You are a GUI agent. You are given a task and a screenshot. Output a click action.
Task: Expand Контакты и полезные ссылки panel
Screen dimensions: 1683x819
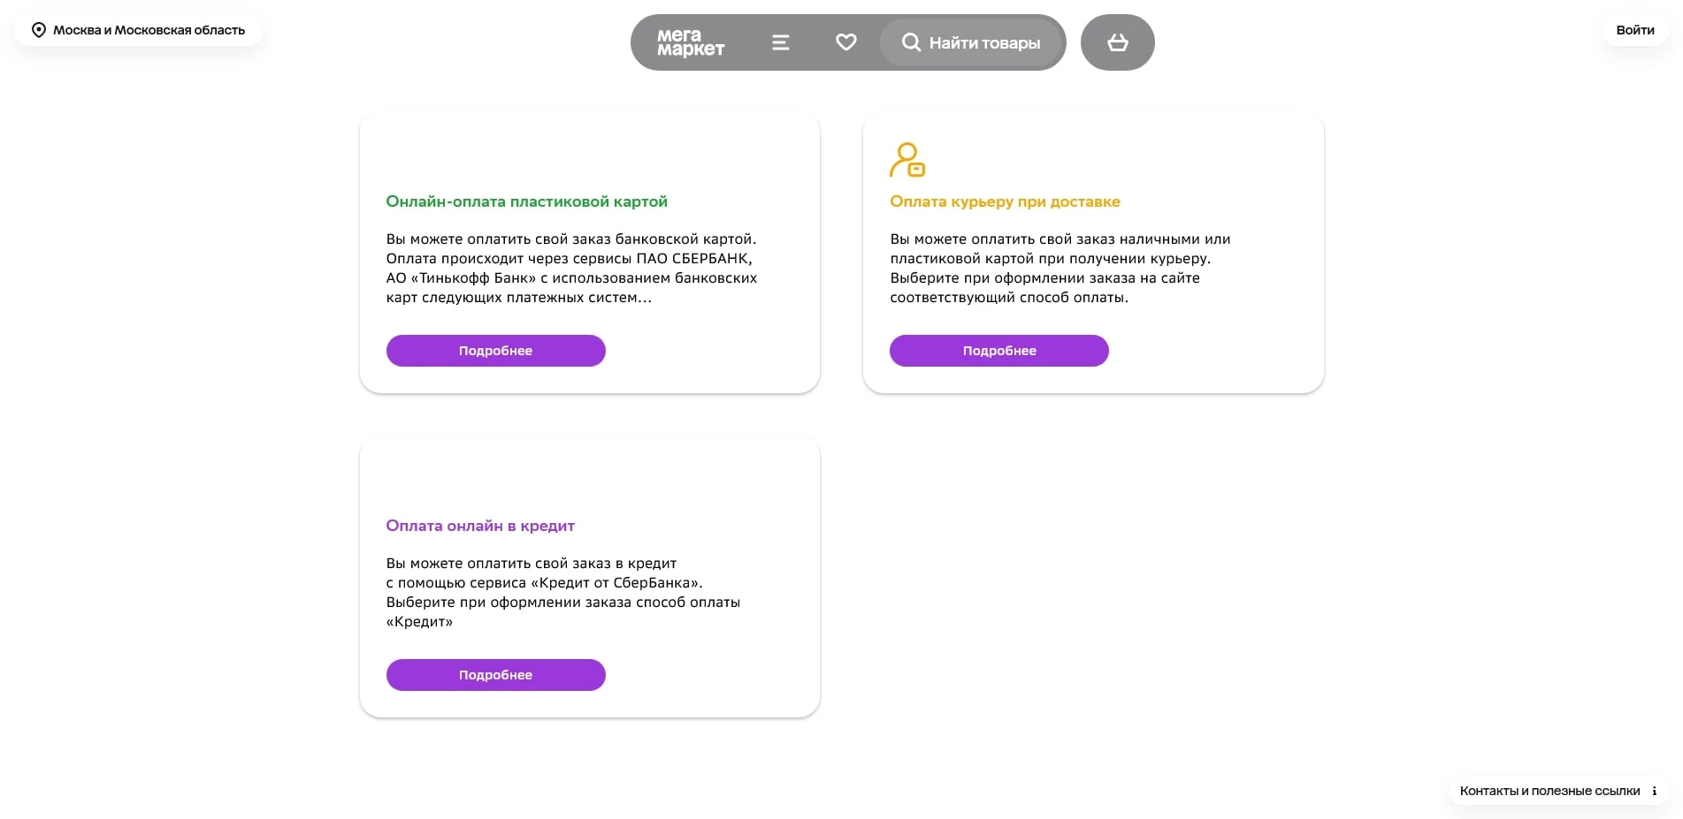(1549, 791)
